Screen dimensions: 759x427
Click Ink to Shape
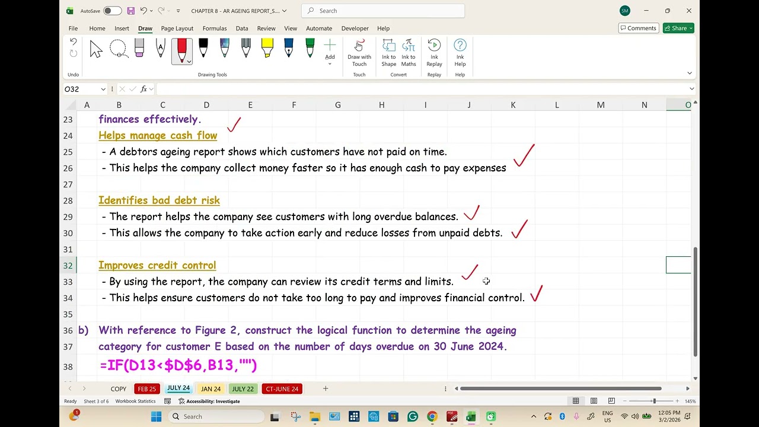point(388,53)
